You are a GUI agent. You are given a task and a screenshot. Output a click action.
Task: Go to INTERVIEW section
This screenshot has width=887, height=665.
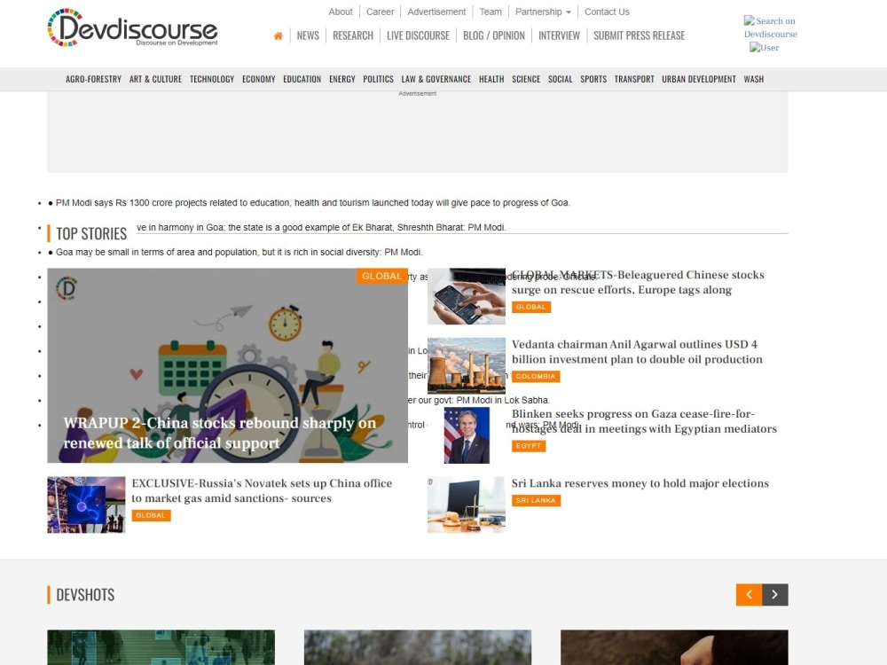point(559,35)
